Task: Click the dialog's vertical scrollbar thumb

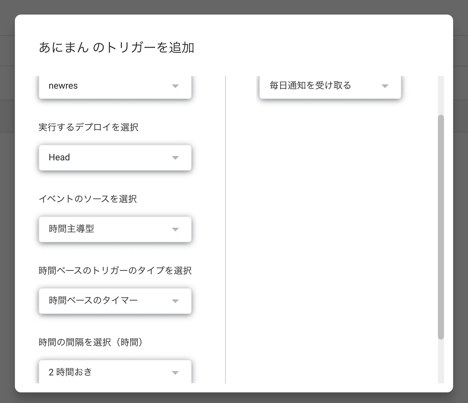Action: (441, 227)
